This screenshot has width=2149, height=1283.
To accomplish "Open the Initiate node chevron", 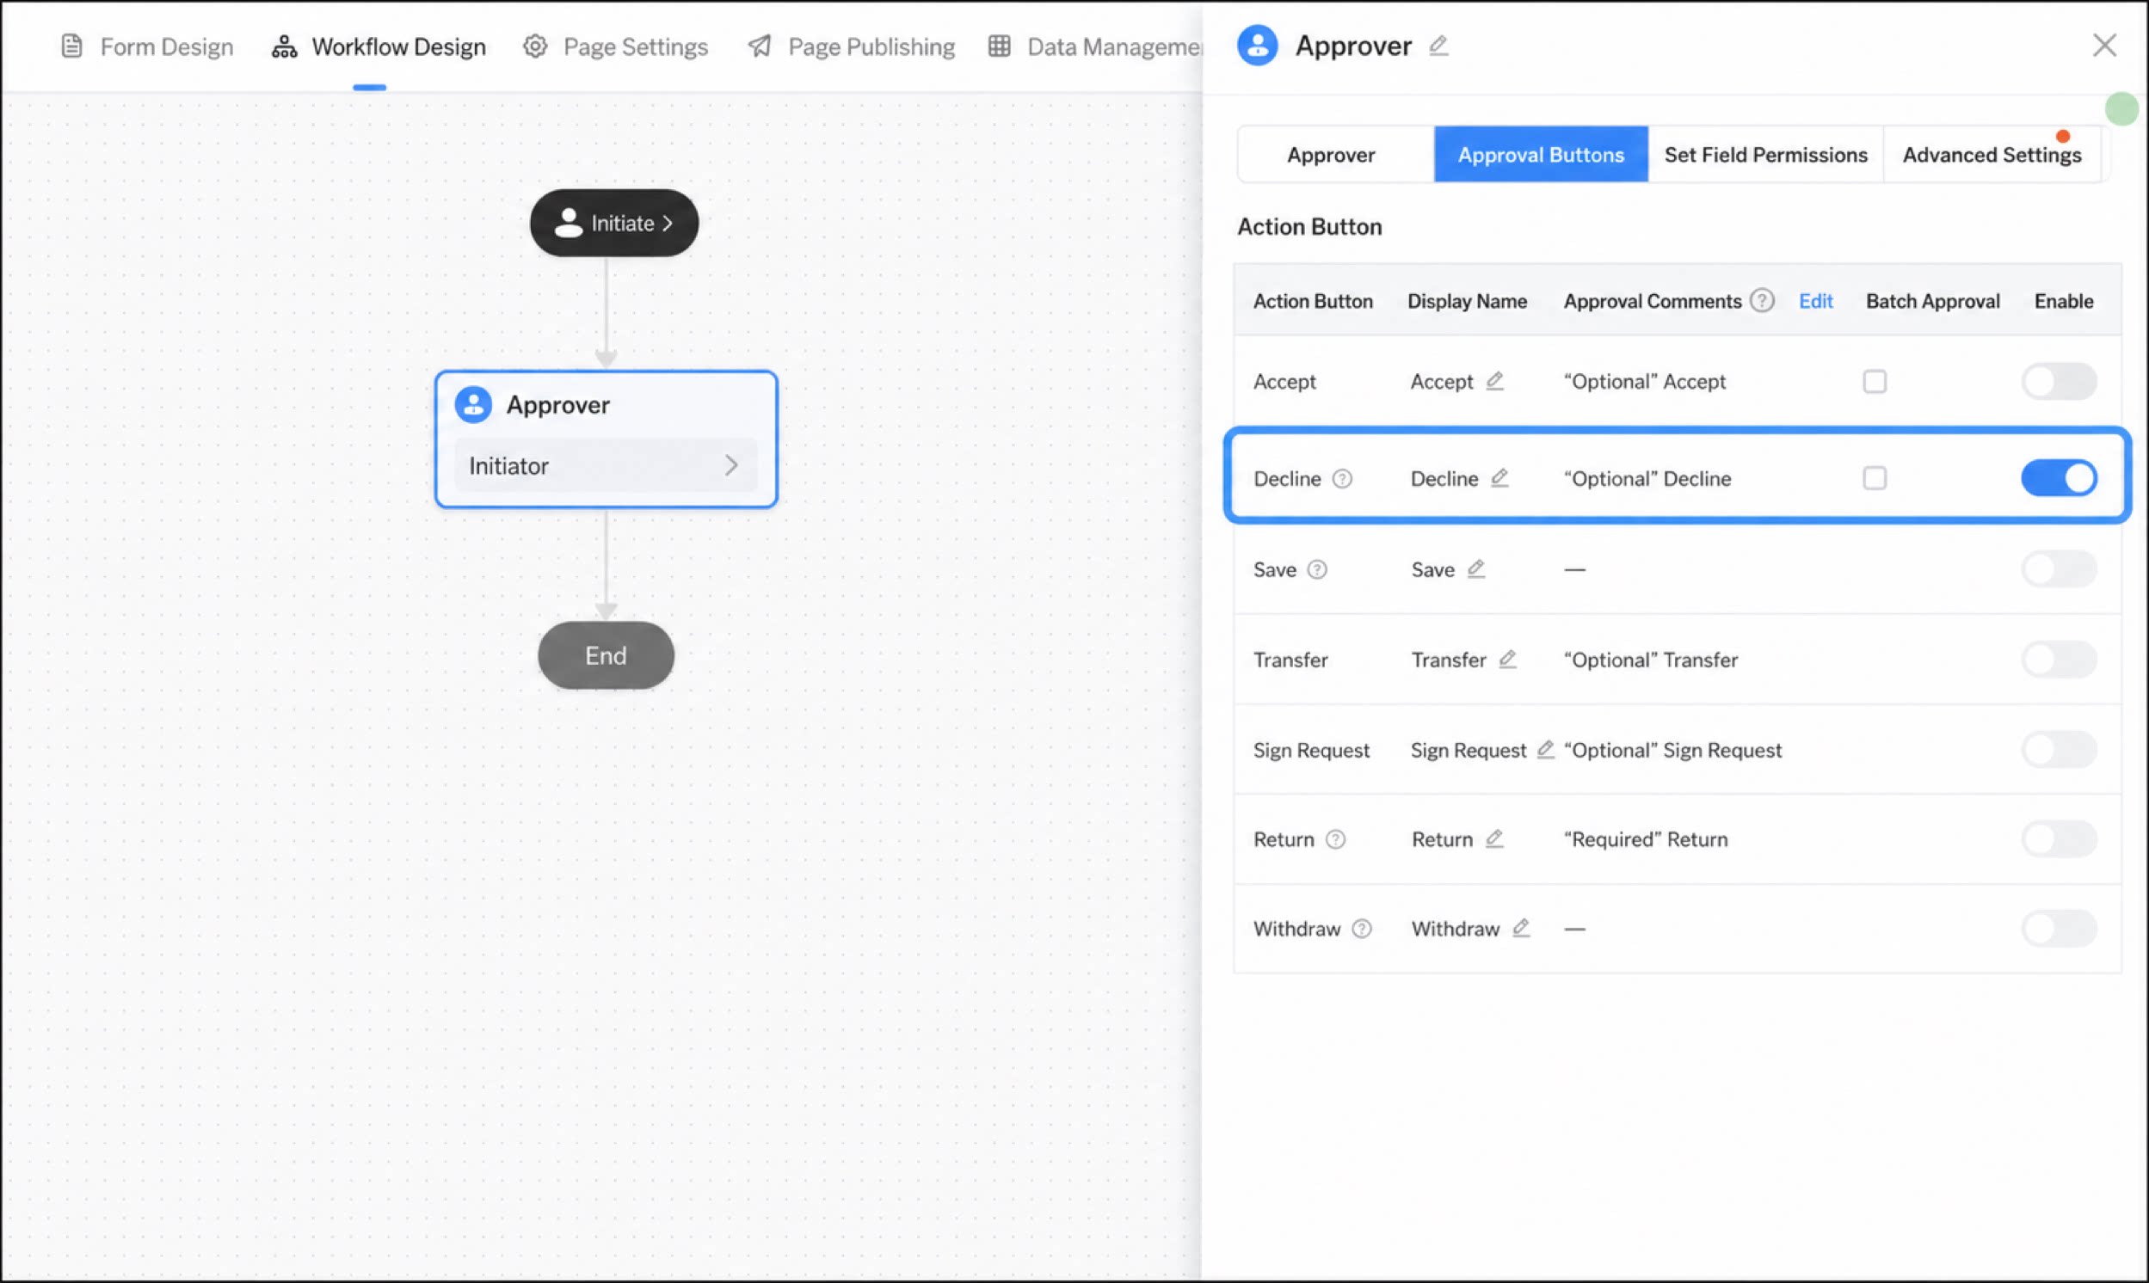I will pos(668,223).
